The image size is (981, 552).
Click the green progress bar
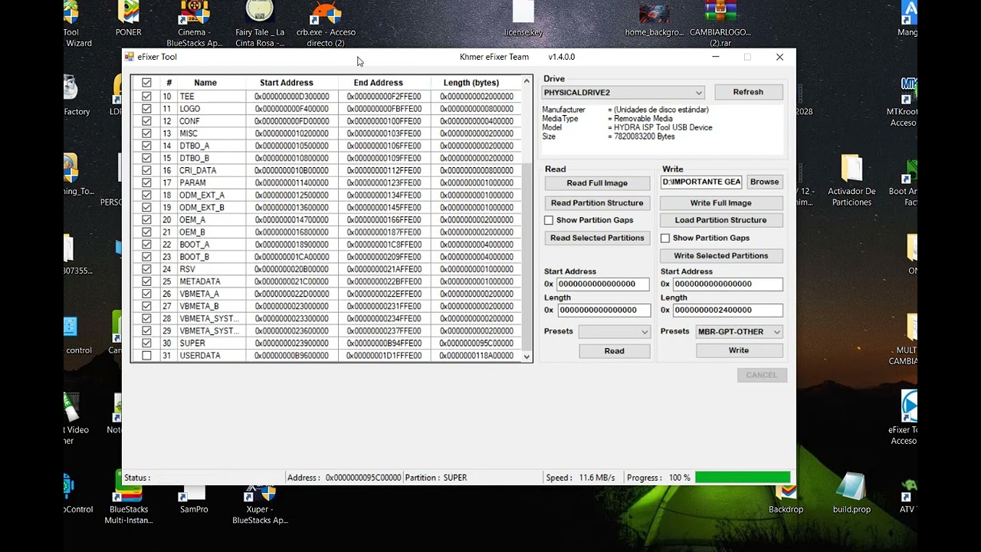(743, 478)
